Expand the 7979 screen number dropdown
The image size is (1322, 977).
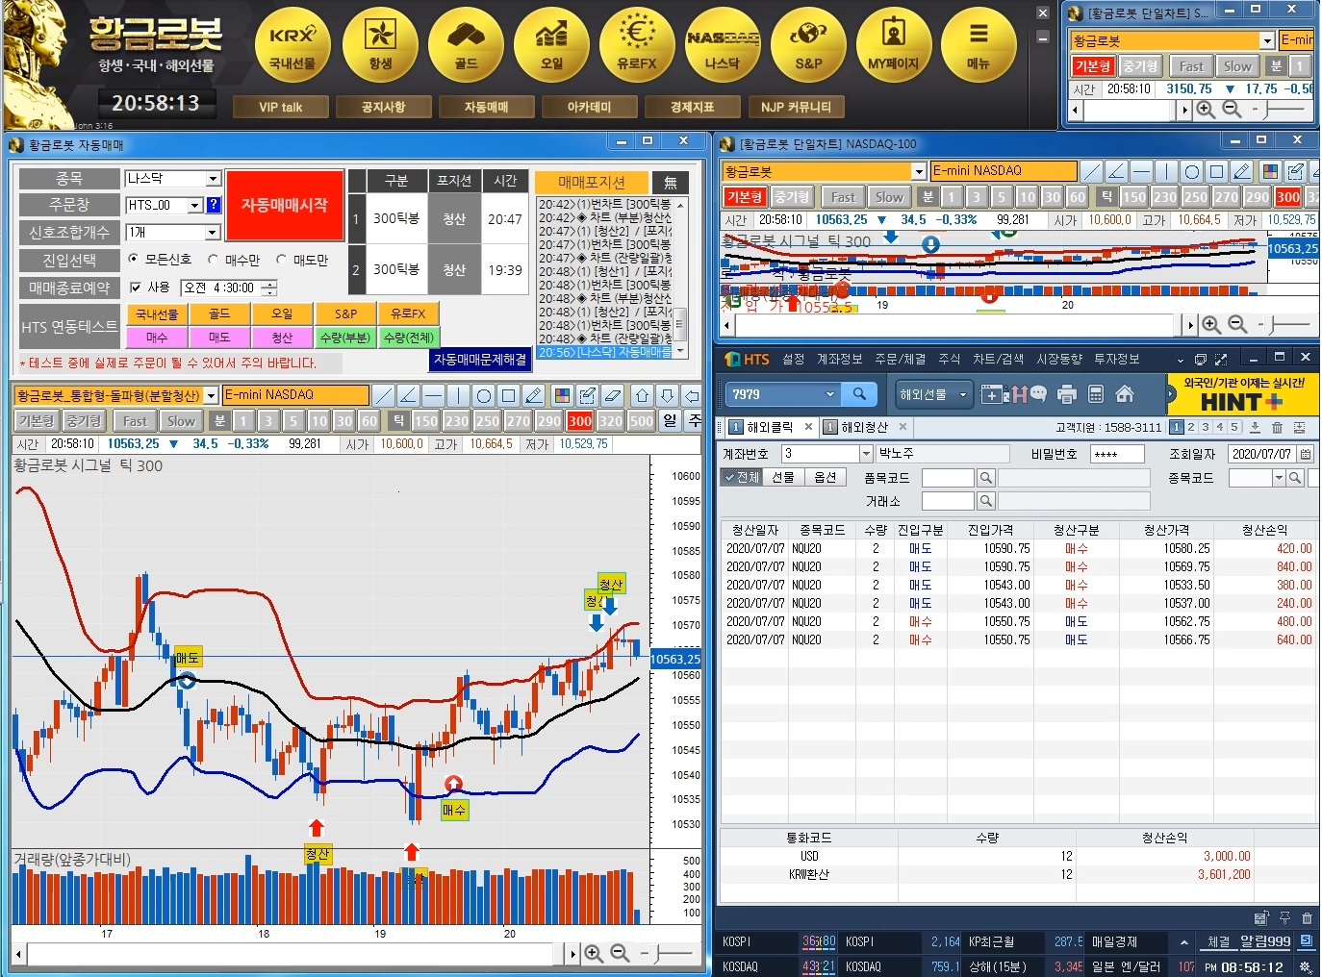(829, 394)
